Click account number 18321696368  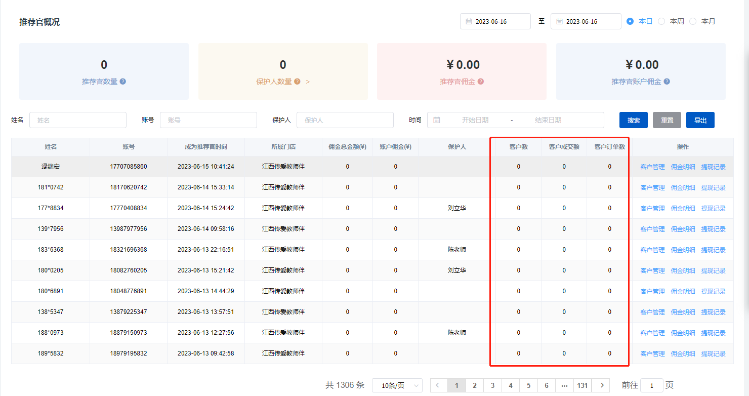tap(129, 250)
